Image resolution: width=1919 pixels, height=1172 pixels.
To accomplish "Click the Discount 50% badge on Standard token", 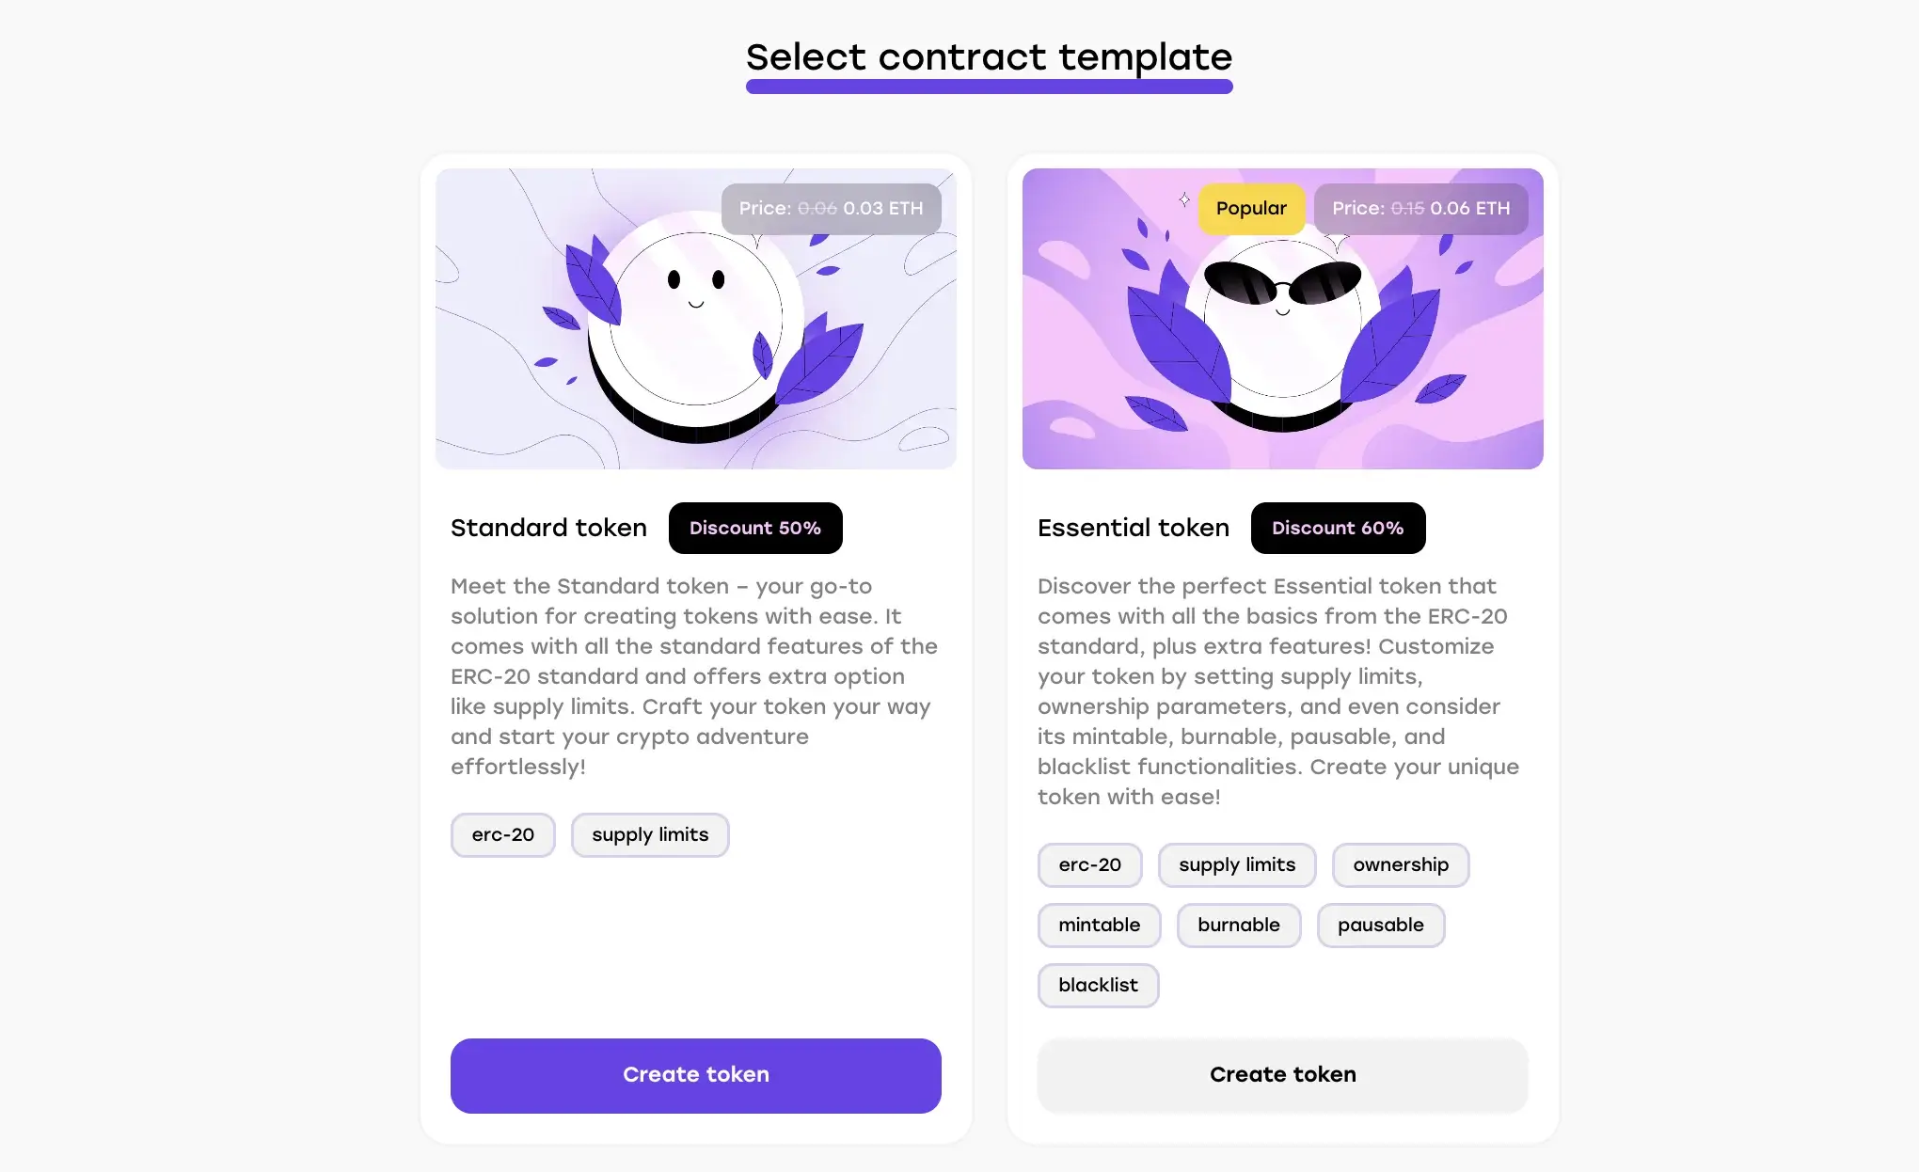I will [x=753, y=527].
